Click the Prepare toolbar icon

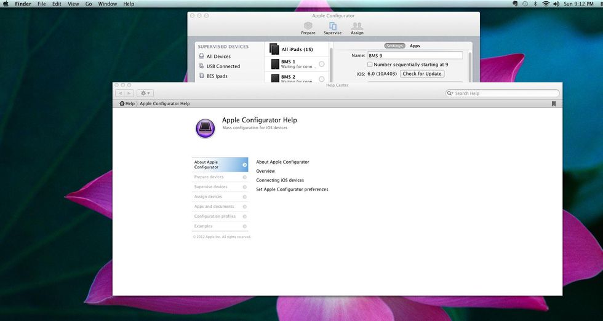click(x=308, y=28)
